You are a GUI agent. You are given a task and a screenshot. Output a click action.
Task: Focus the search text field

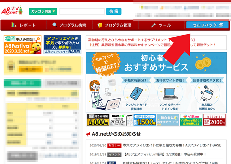pyautogui.click(x=82, y=12)
